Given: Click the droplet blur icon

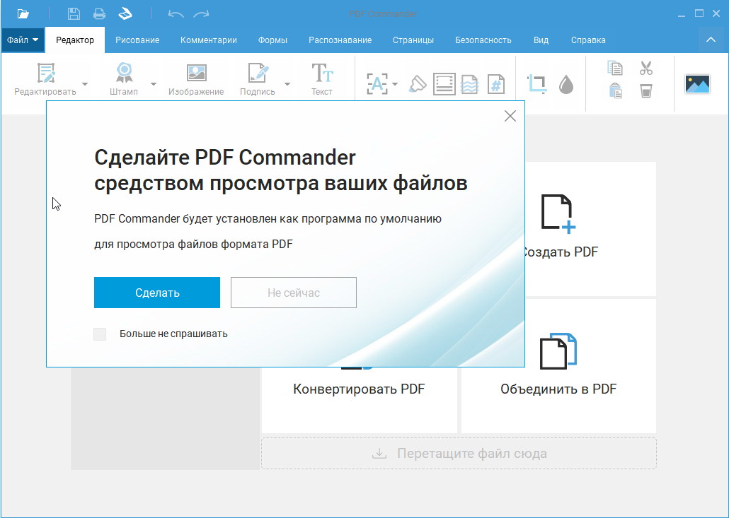Looking at the screenshot, I should 566,85.
